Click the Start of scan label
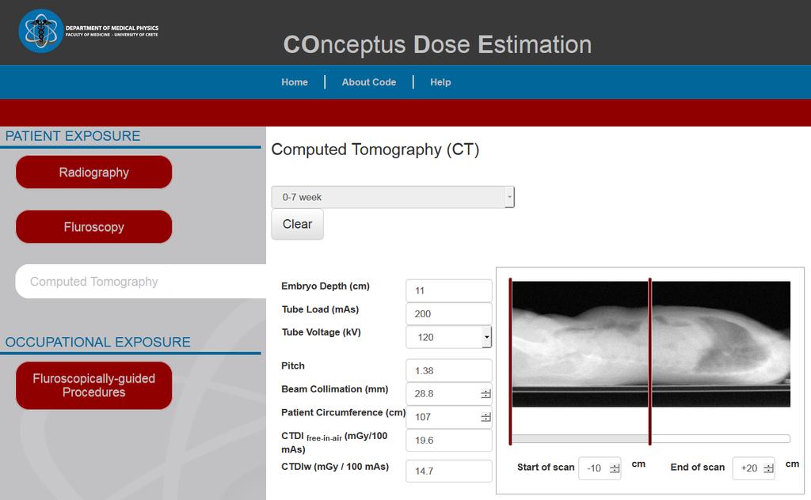This screenshot has width=811, height=500. click(546, 468)
